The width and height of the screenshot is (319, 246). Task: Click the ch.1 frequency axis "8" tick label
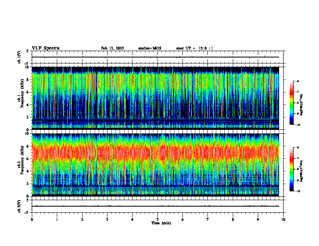point(28,80)
